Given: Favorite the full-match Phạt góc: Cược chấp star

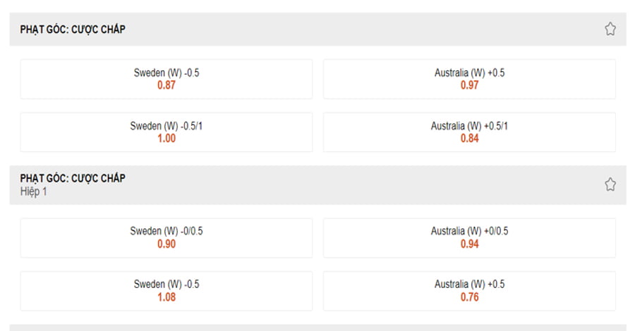Looking at the screenshot, I should [610, 29].
